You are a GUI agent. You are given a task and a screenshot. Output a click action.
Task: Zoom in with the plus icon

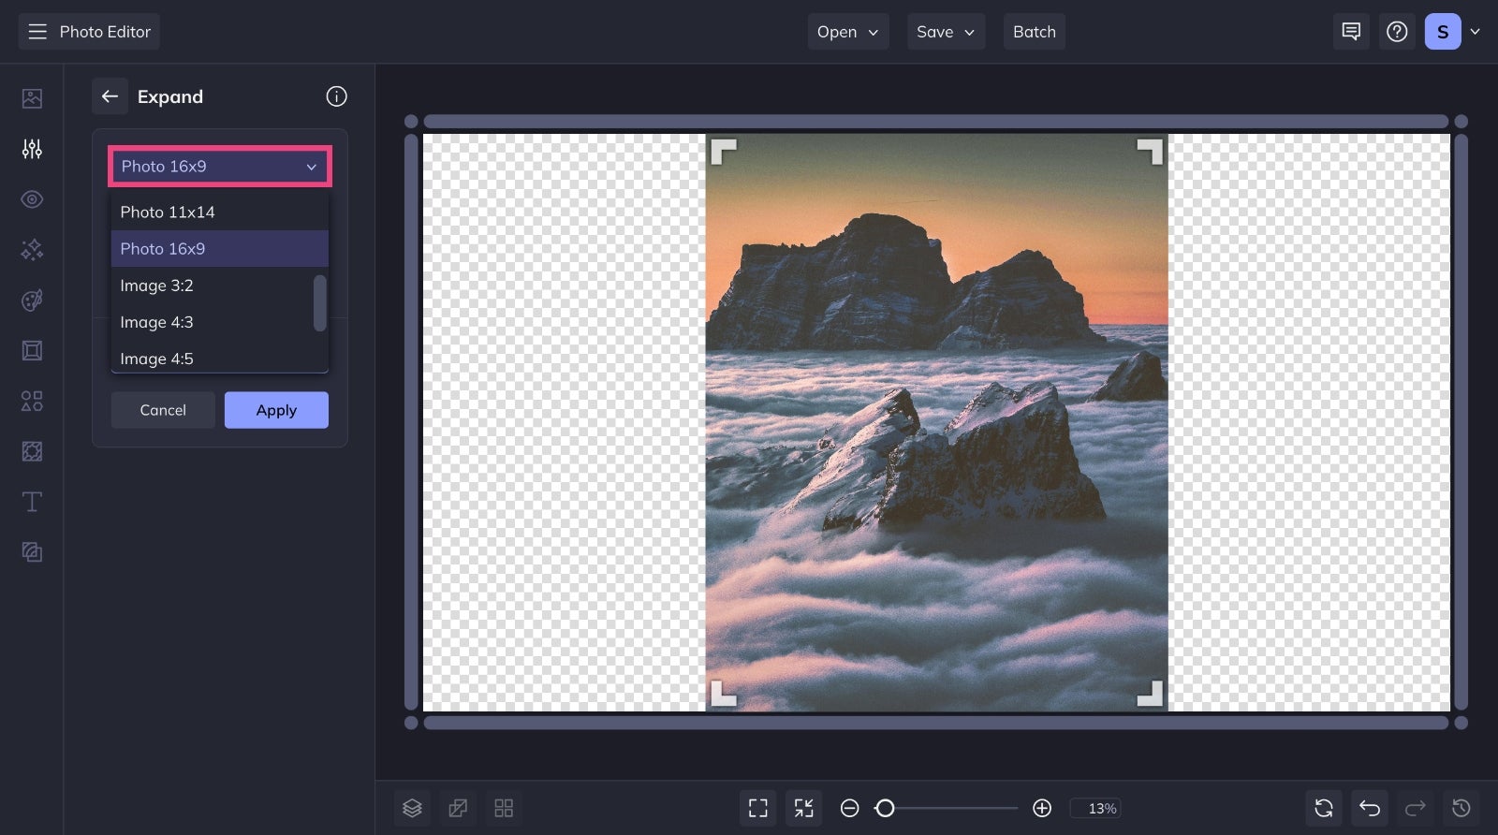[1042, 808]
